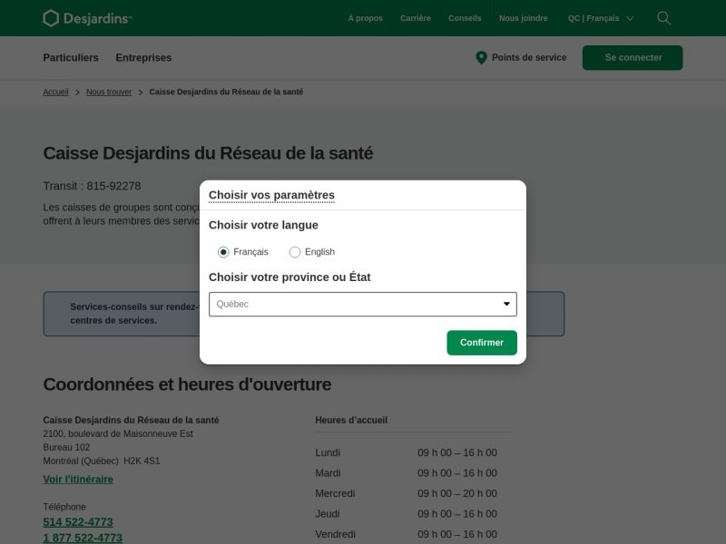Switch to the Entreprises section
This screenshot has height=544, width=726.
click(143, 58)
